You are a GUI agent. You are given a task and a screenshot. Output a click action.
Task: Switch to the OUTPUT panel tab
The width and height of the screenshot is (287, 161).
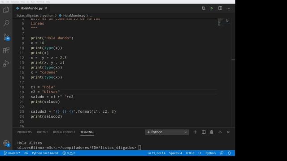coord(42,132)
